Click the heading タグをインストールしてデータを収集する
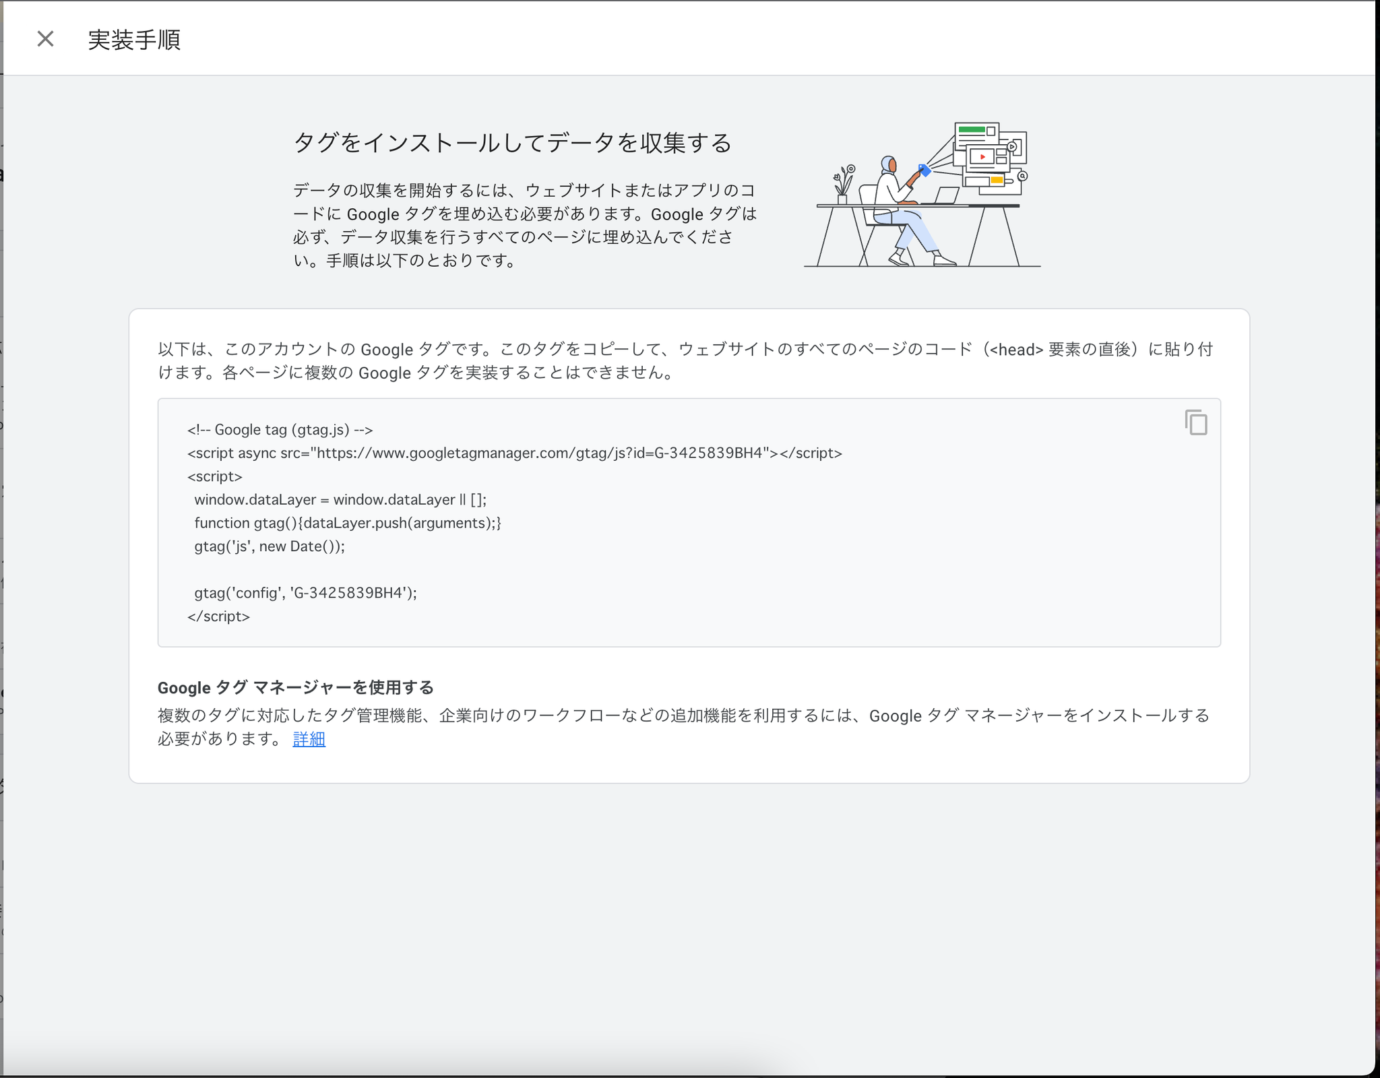The height and width of the screenshot is (1078, 1380). coord(512,143)
